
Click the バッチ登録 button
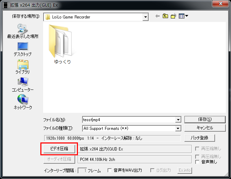point(200,138)
